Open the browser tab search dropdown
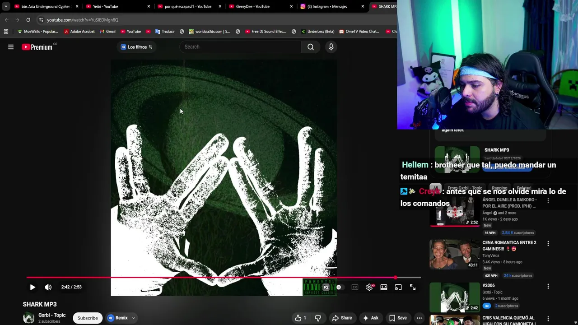 [5, 6]
